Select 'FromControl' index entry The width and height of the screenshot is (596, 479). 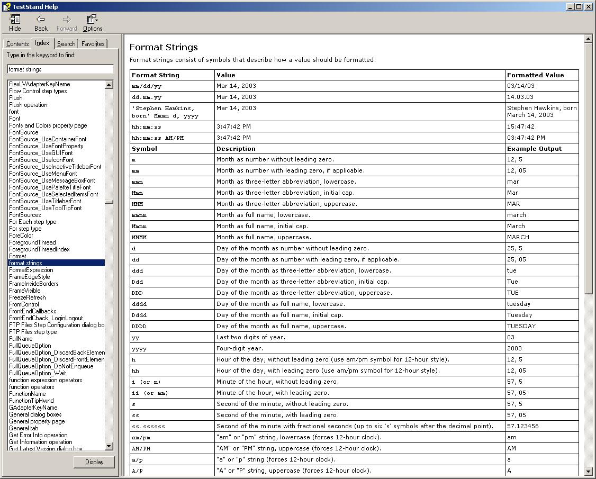24,304
